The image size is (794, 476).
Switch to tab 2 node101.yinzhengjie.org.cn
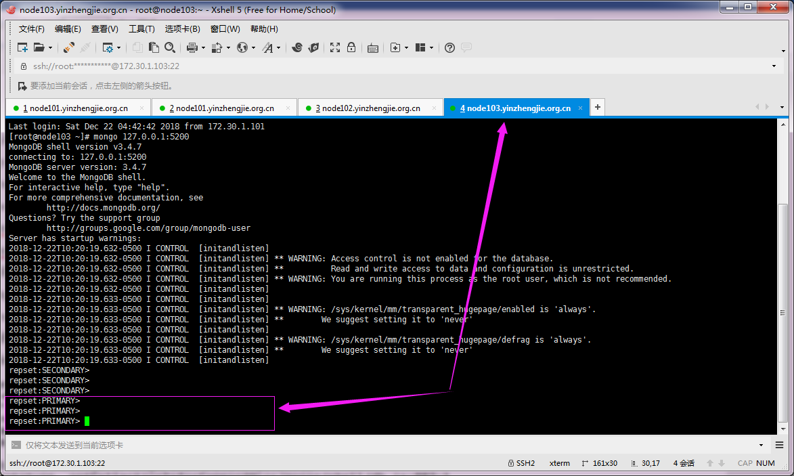coord(224,108)
